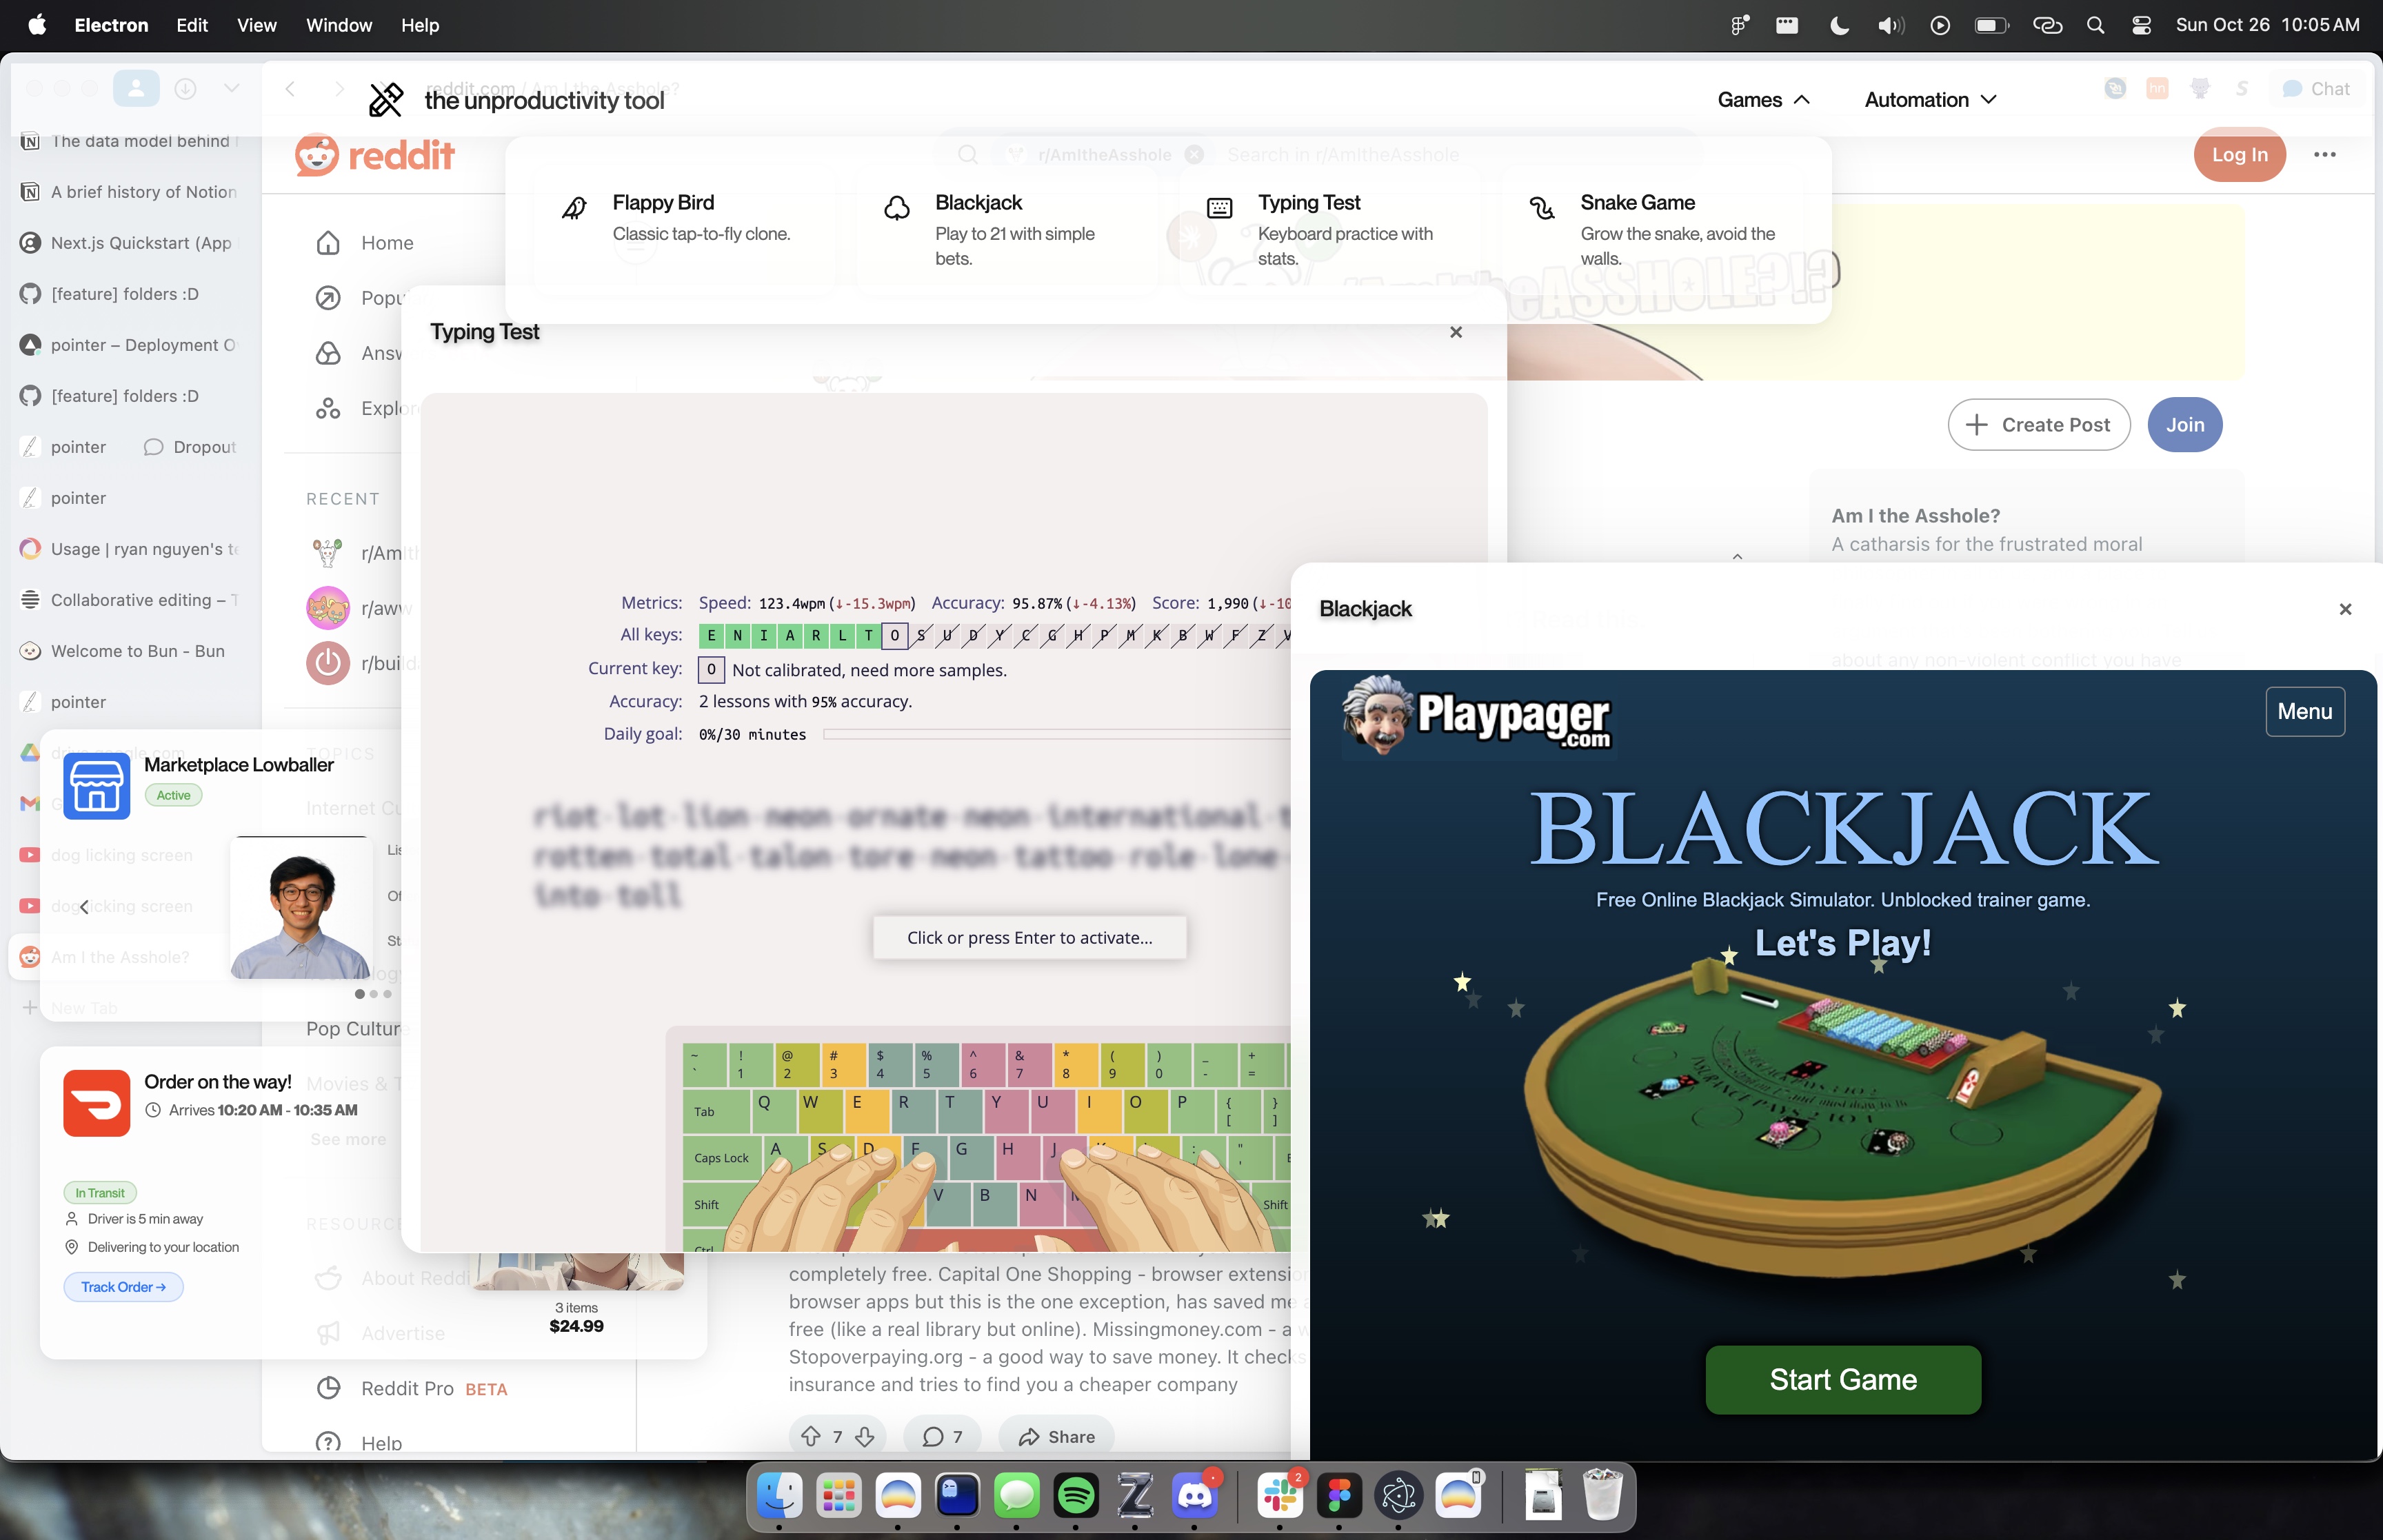Expand the sidebar chevron near the download icon

232,89
